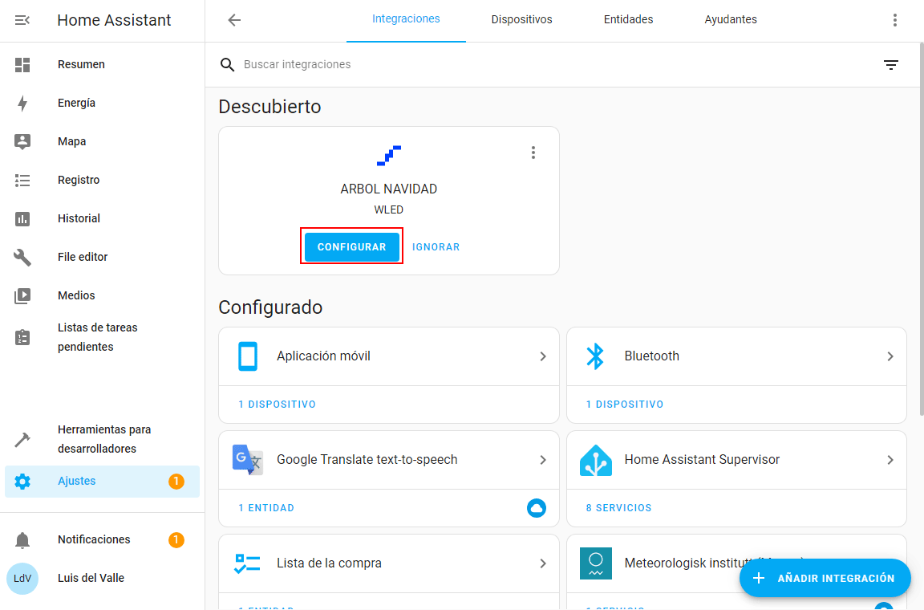Open the notifications bell icon
Image resolution: width=924 pixels, height=610 pixels.
(22, 540)
